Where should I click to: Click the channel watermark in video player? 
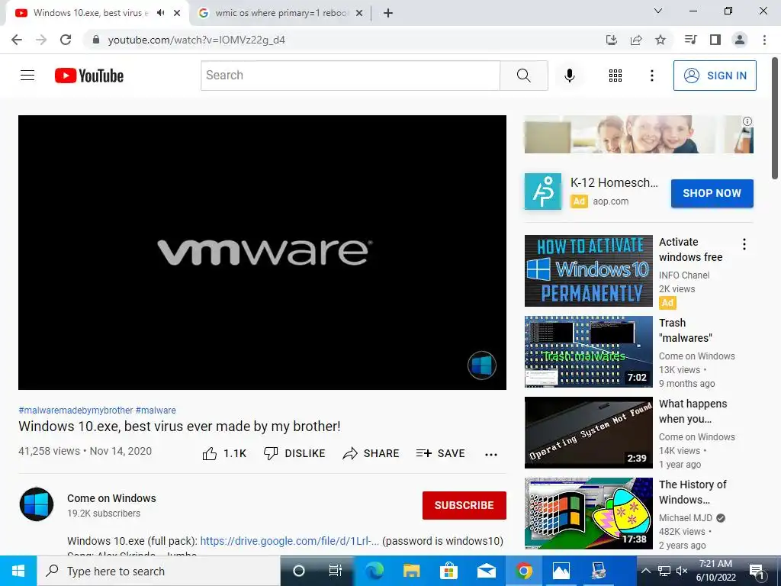point(482,365)
